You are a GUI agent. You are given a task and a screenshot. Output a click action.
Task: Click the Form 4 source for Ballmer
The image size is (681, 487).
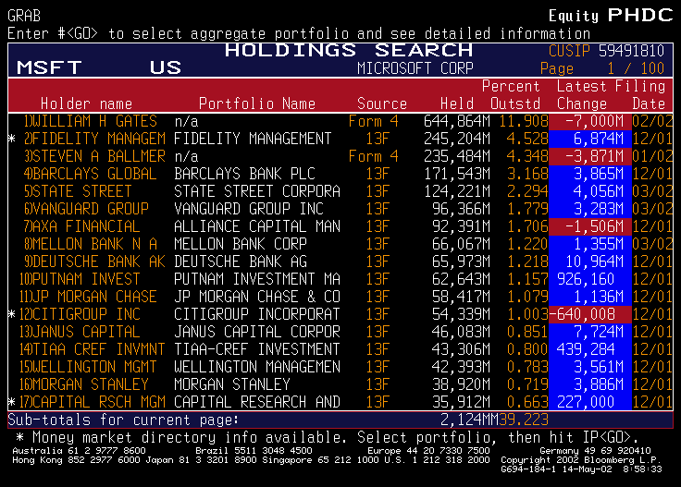pos(374,156)
